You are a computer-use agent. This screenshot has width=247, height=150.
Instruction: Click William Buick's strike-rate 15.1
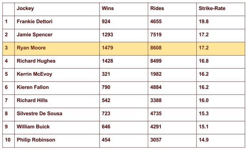[204, 127]
